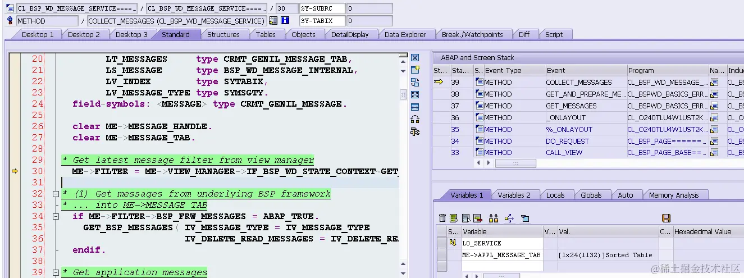The width and height of the screenshot is (744, 278).
Task: Switch to the Desktop 1 tab
Action: 38,34
